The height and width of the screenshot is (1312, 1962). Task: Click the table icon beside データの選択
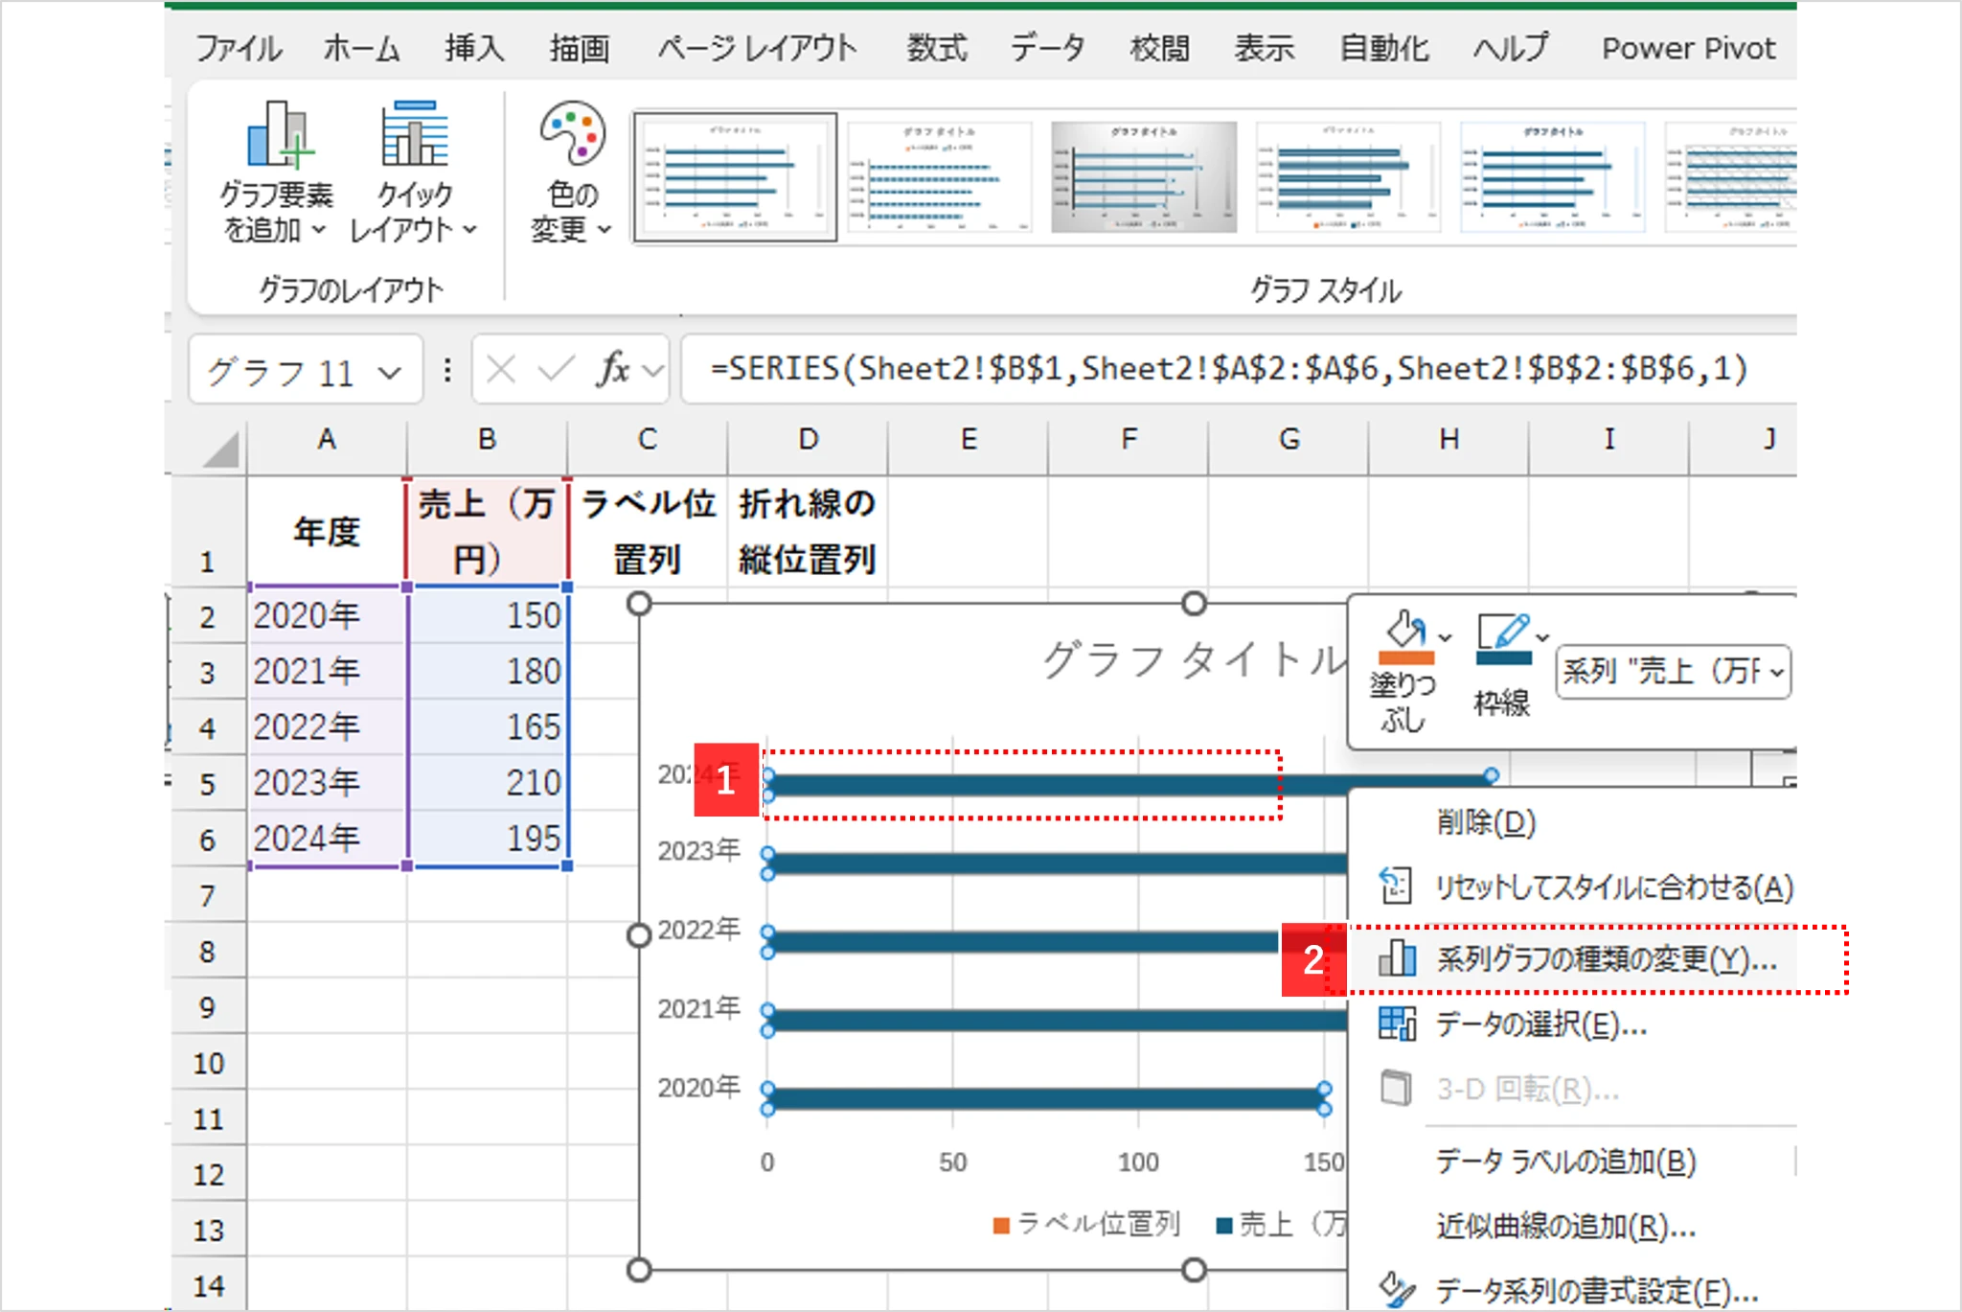click(1398, 1026)
